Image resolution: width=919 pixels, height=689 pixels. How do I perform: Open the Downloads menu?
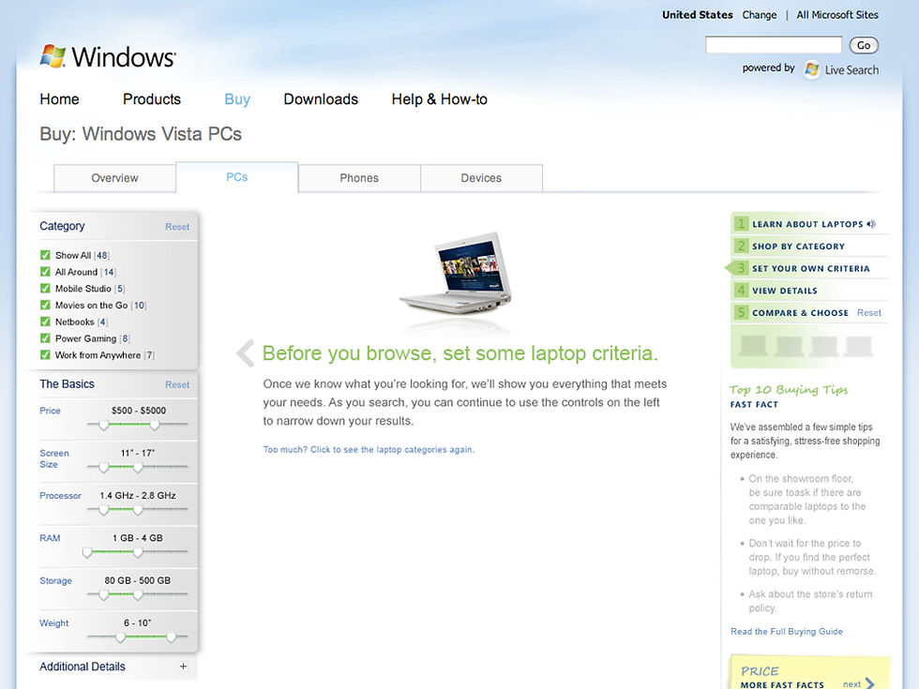(x=321, y=98)
